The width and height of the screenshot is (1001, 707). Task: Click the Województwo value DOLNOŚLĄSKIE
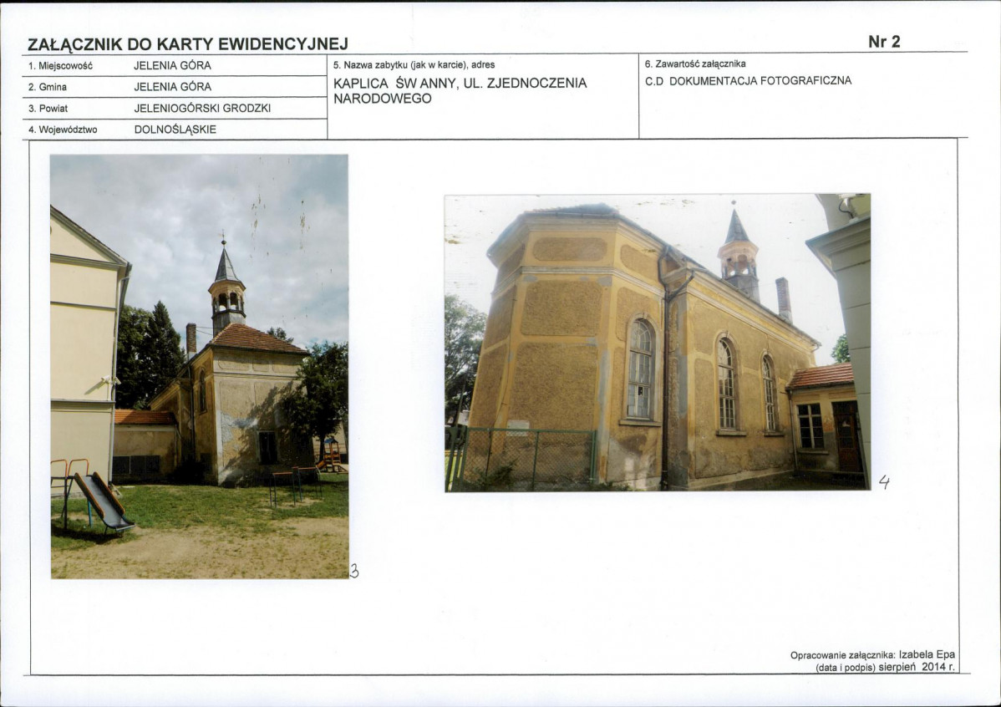coord(175,130)
